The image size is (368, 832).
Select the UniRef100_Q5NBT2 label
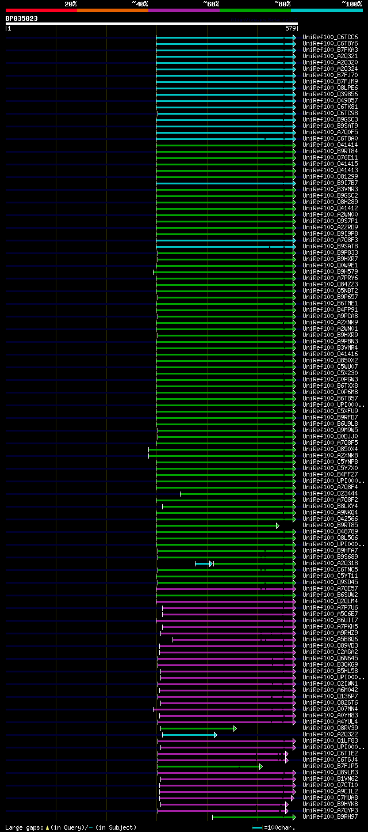coord(329,291)
